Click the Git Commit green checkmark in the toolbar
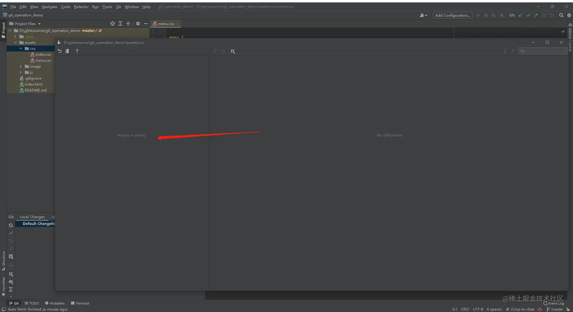The height and width of the screenshot is (312, 573). tap(528, 15)
